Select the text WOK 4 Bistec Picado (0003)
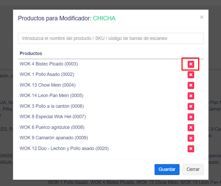Viewport: 221px width, 186px height. click(49, 64)
